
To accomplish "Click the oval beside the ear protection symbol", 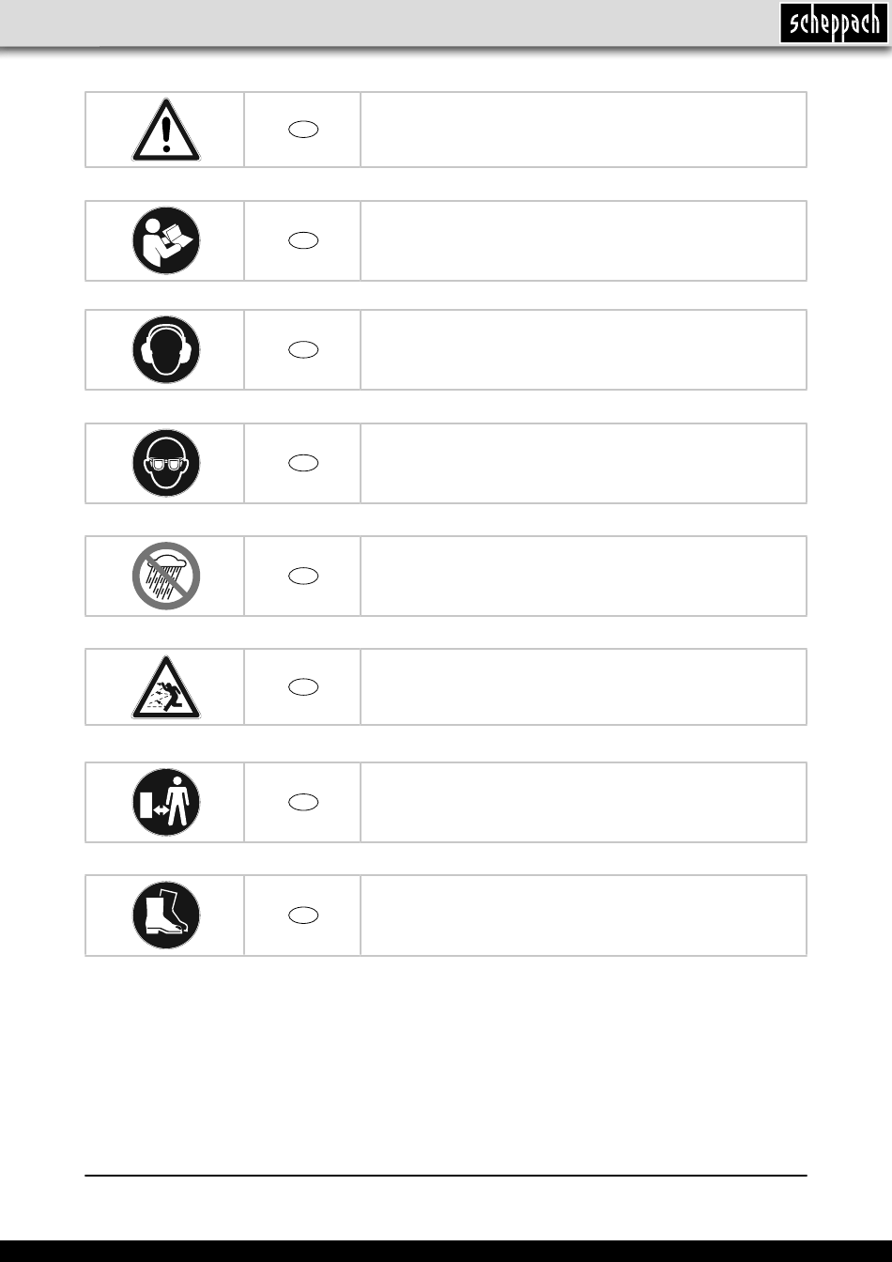I will point(303,349).
